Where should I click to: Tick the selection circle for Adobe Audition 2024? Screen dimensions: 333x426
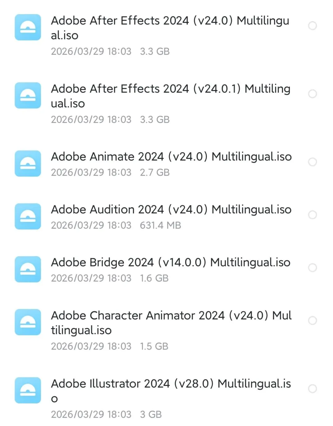coord(312,215)
